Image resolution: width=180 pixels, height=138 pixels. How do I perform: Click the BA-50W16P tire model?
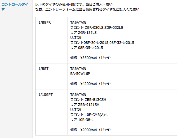(x=80, y=73)
